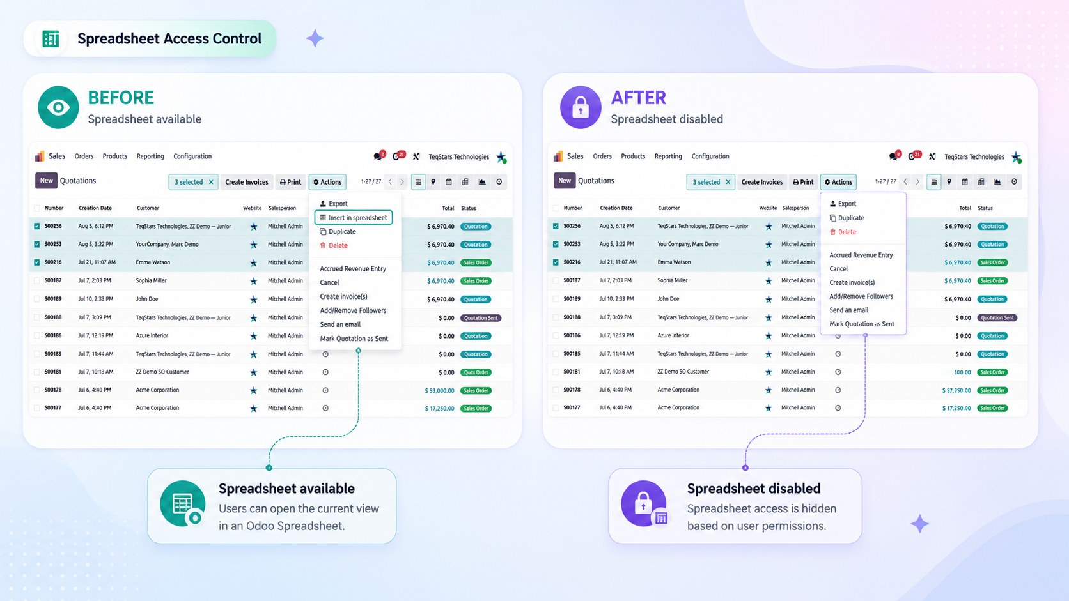Clear the 3 selected filter in Before panel
The height and width of the screenshot is (601, 1069).
pos(211,182)
